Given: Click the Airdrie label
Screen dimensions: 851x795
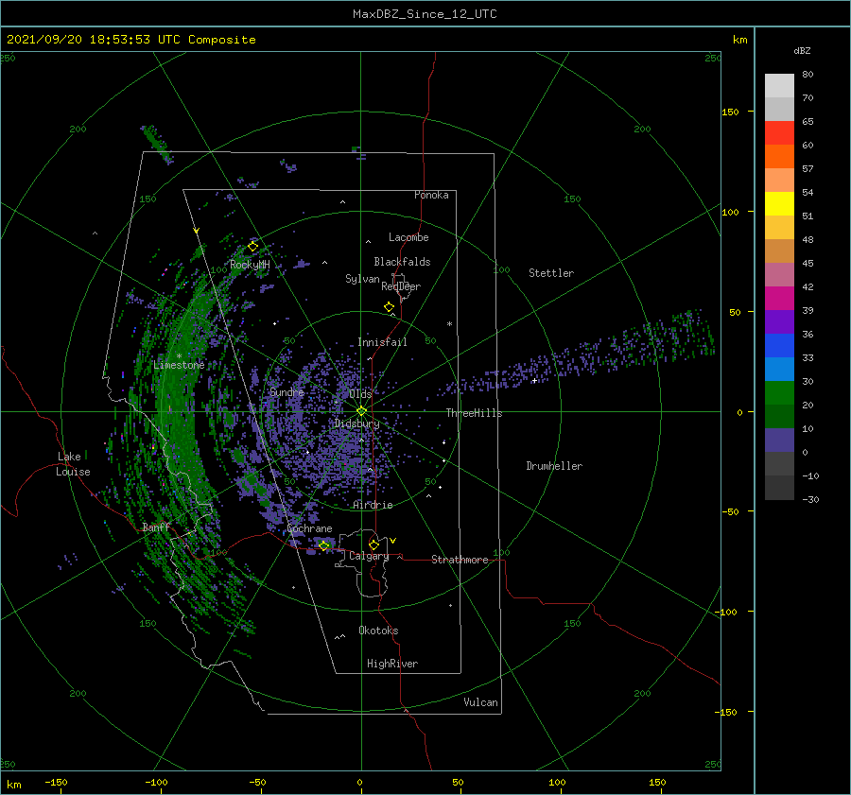Looking at the screenshot, I should coord(373,505).
